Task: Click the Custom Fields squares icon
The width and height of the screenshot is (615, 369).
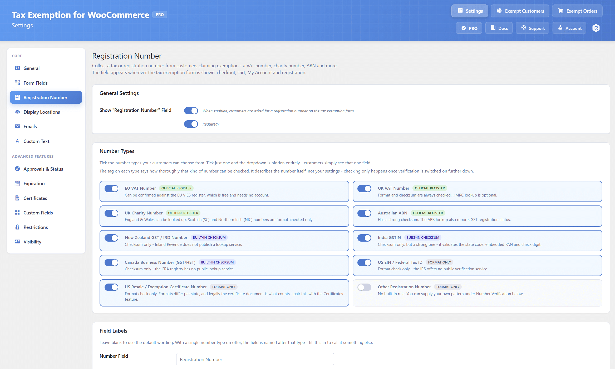Action: pyautogui.click(x=17, y=213)
